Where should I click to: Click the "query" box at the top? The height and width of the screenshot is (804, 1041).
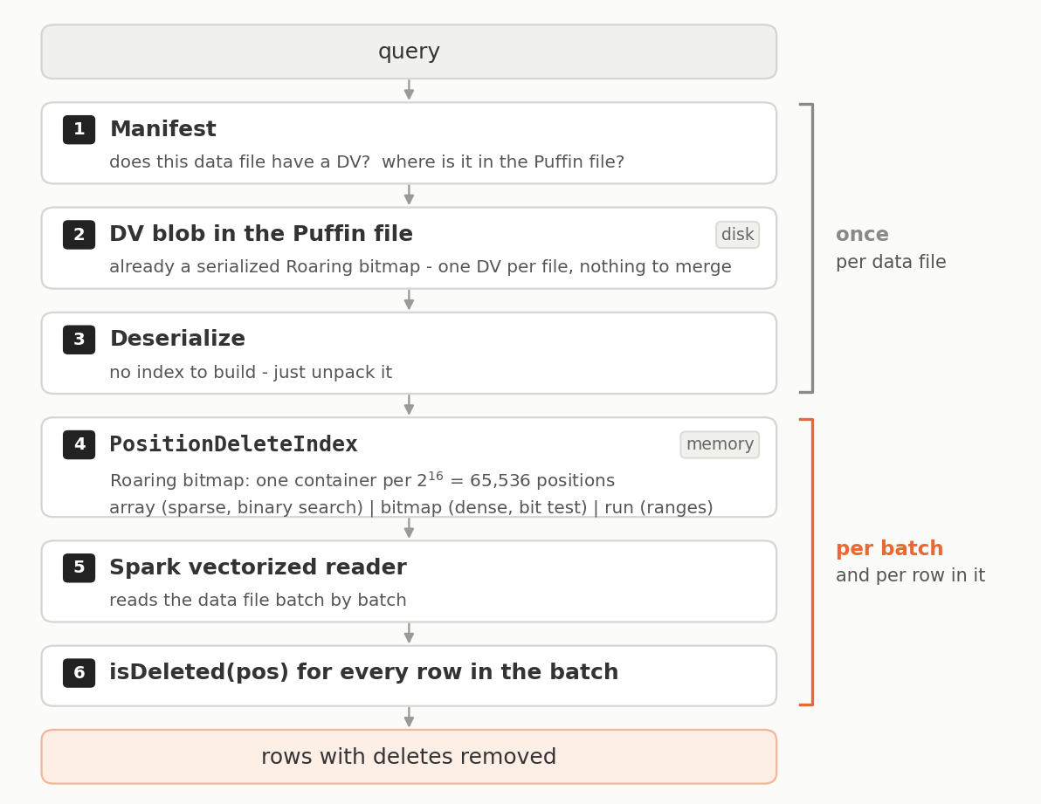[409, 52]
